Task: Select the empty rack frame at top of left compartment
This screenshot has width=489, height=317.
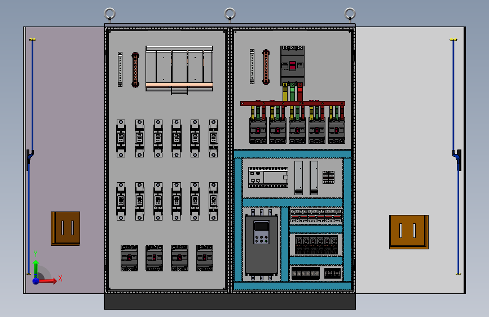Action: pos(179,69)
